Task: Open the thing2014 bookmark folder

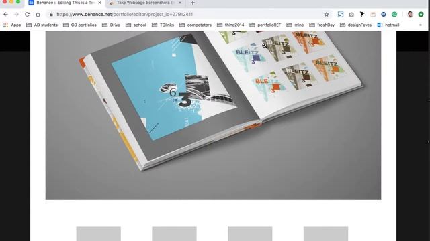Action: click(230, 25)
